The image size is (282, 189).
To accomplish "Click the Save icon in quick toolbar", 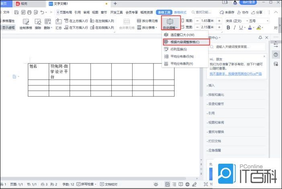I will 16,12.
